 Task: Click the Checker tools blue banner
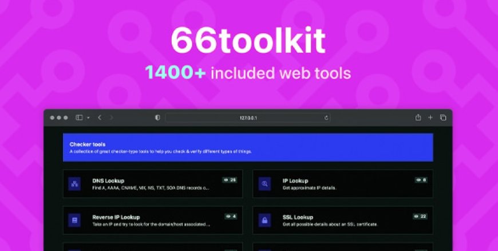click(248, 148)
